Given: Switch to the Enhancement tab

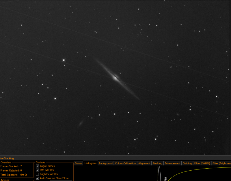Looking at the screenshot, I should pos(172,163).
